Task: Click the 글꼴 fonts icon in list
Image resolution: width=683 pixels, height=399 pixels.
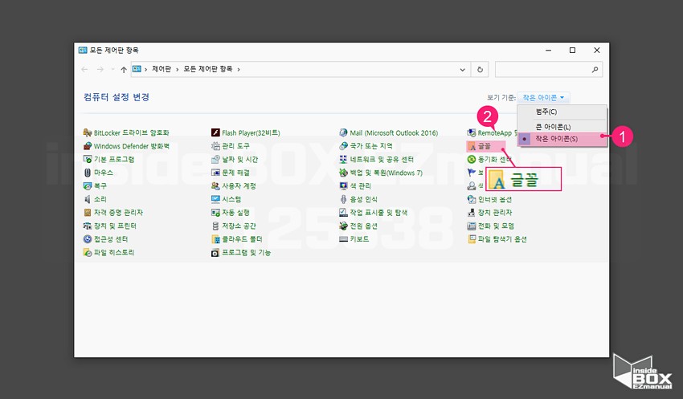Action: coord(472,146)
